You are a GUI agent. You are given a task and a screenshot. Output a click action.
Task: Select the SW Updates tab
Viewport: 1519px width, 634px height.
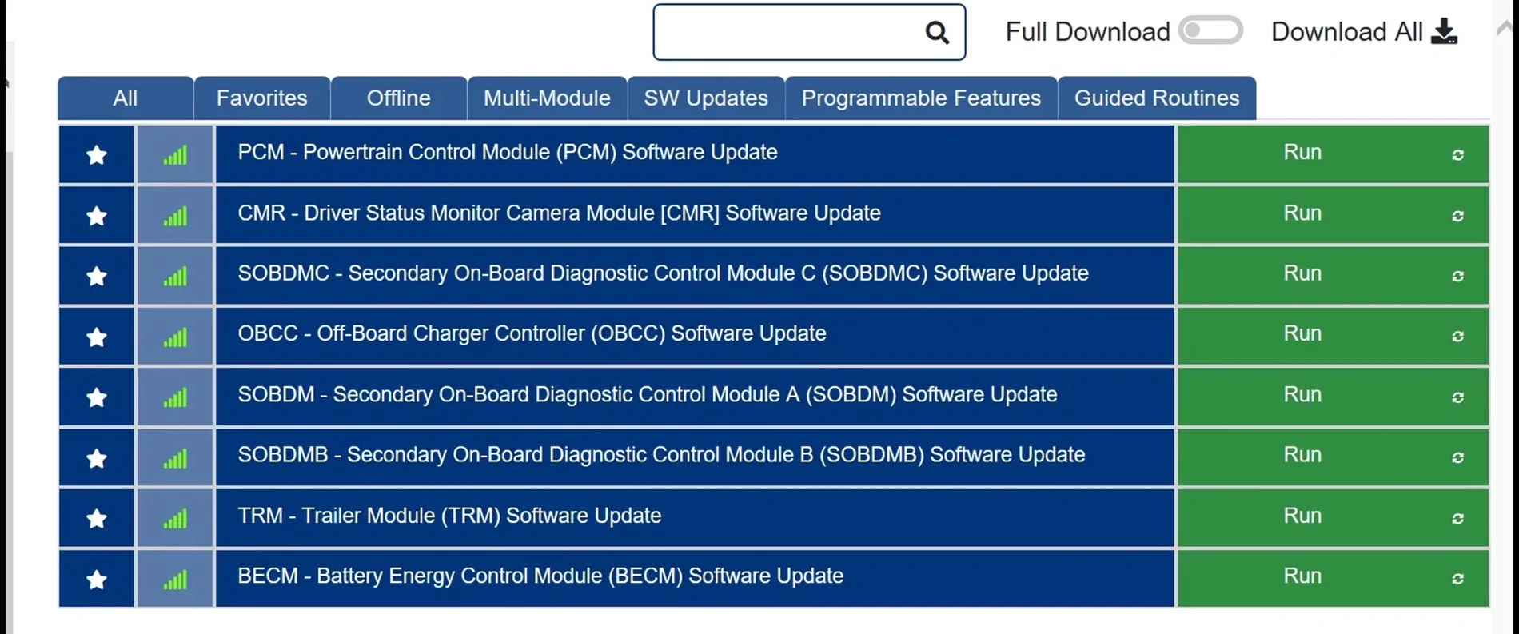pos(706,98)
